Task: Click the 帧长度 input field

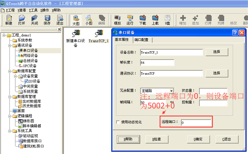Action: point(157,63)
